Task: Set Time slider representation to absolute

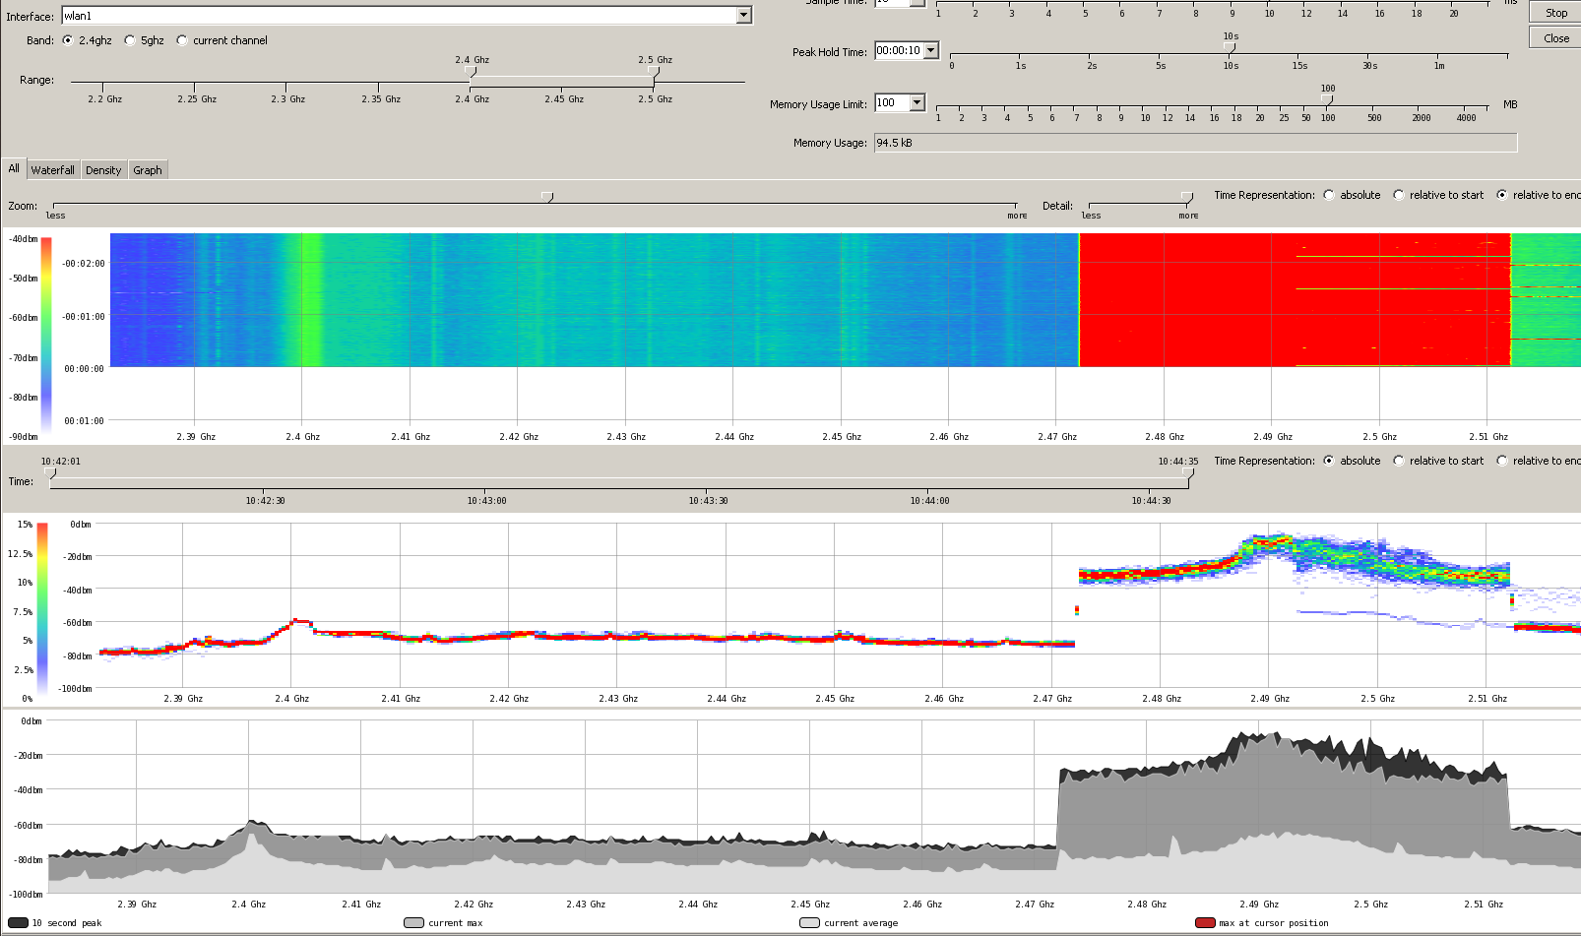Action: (x=1329, y=461)
